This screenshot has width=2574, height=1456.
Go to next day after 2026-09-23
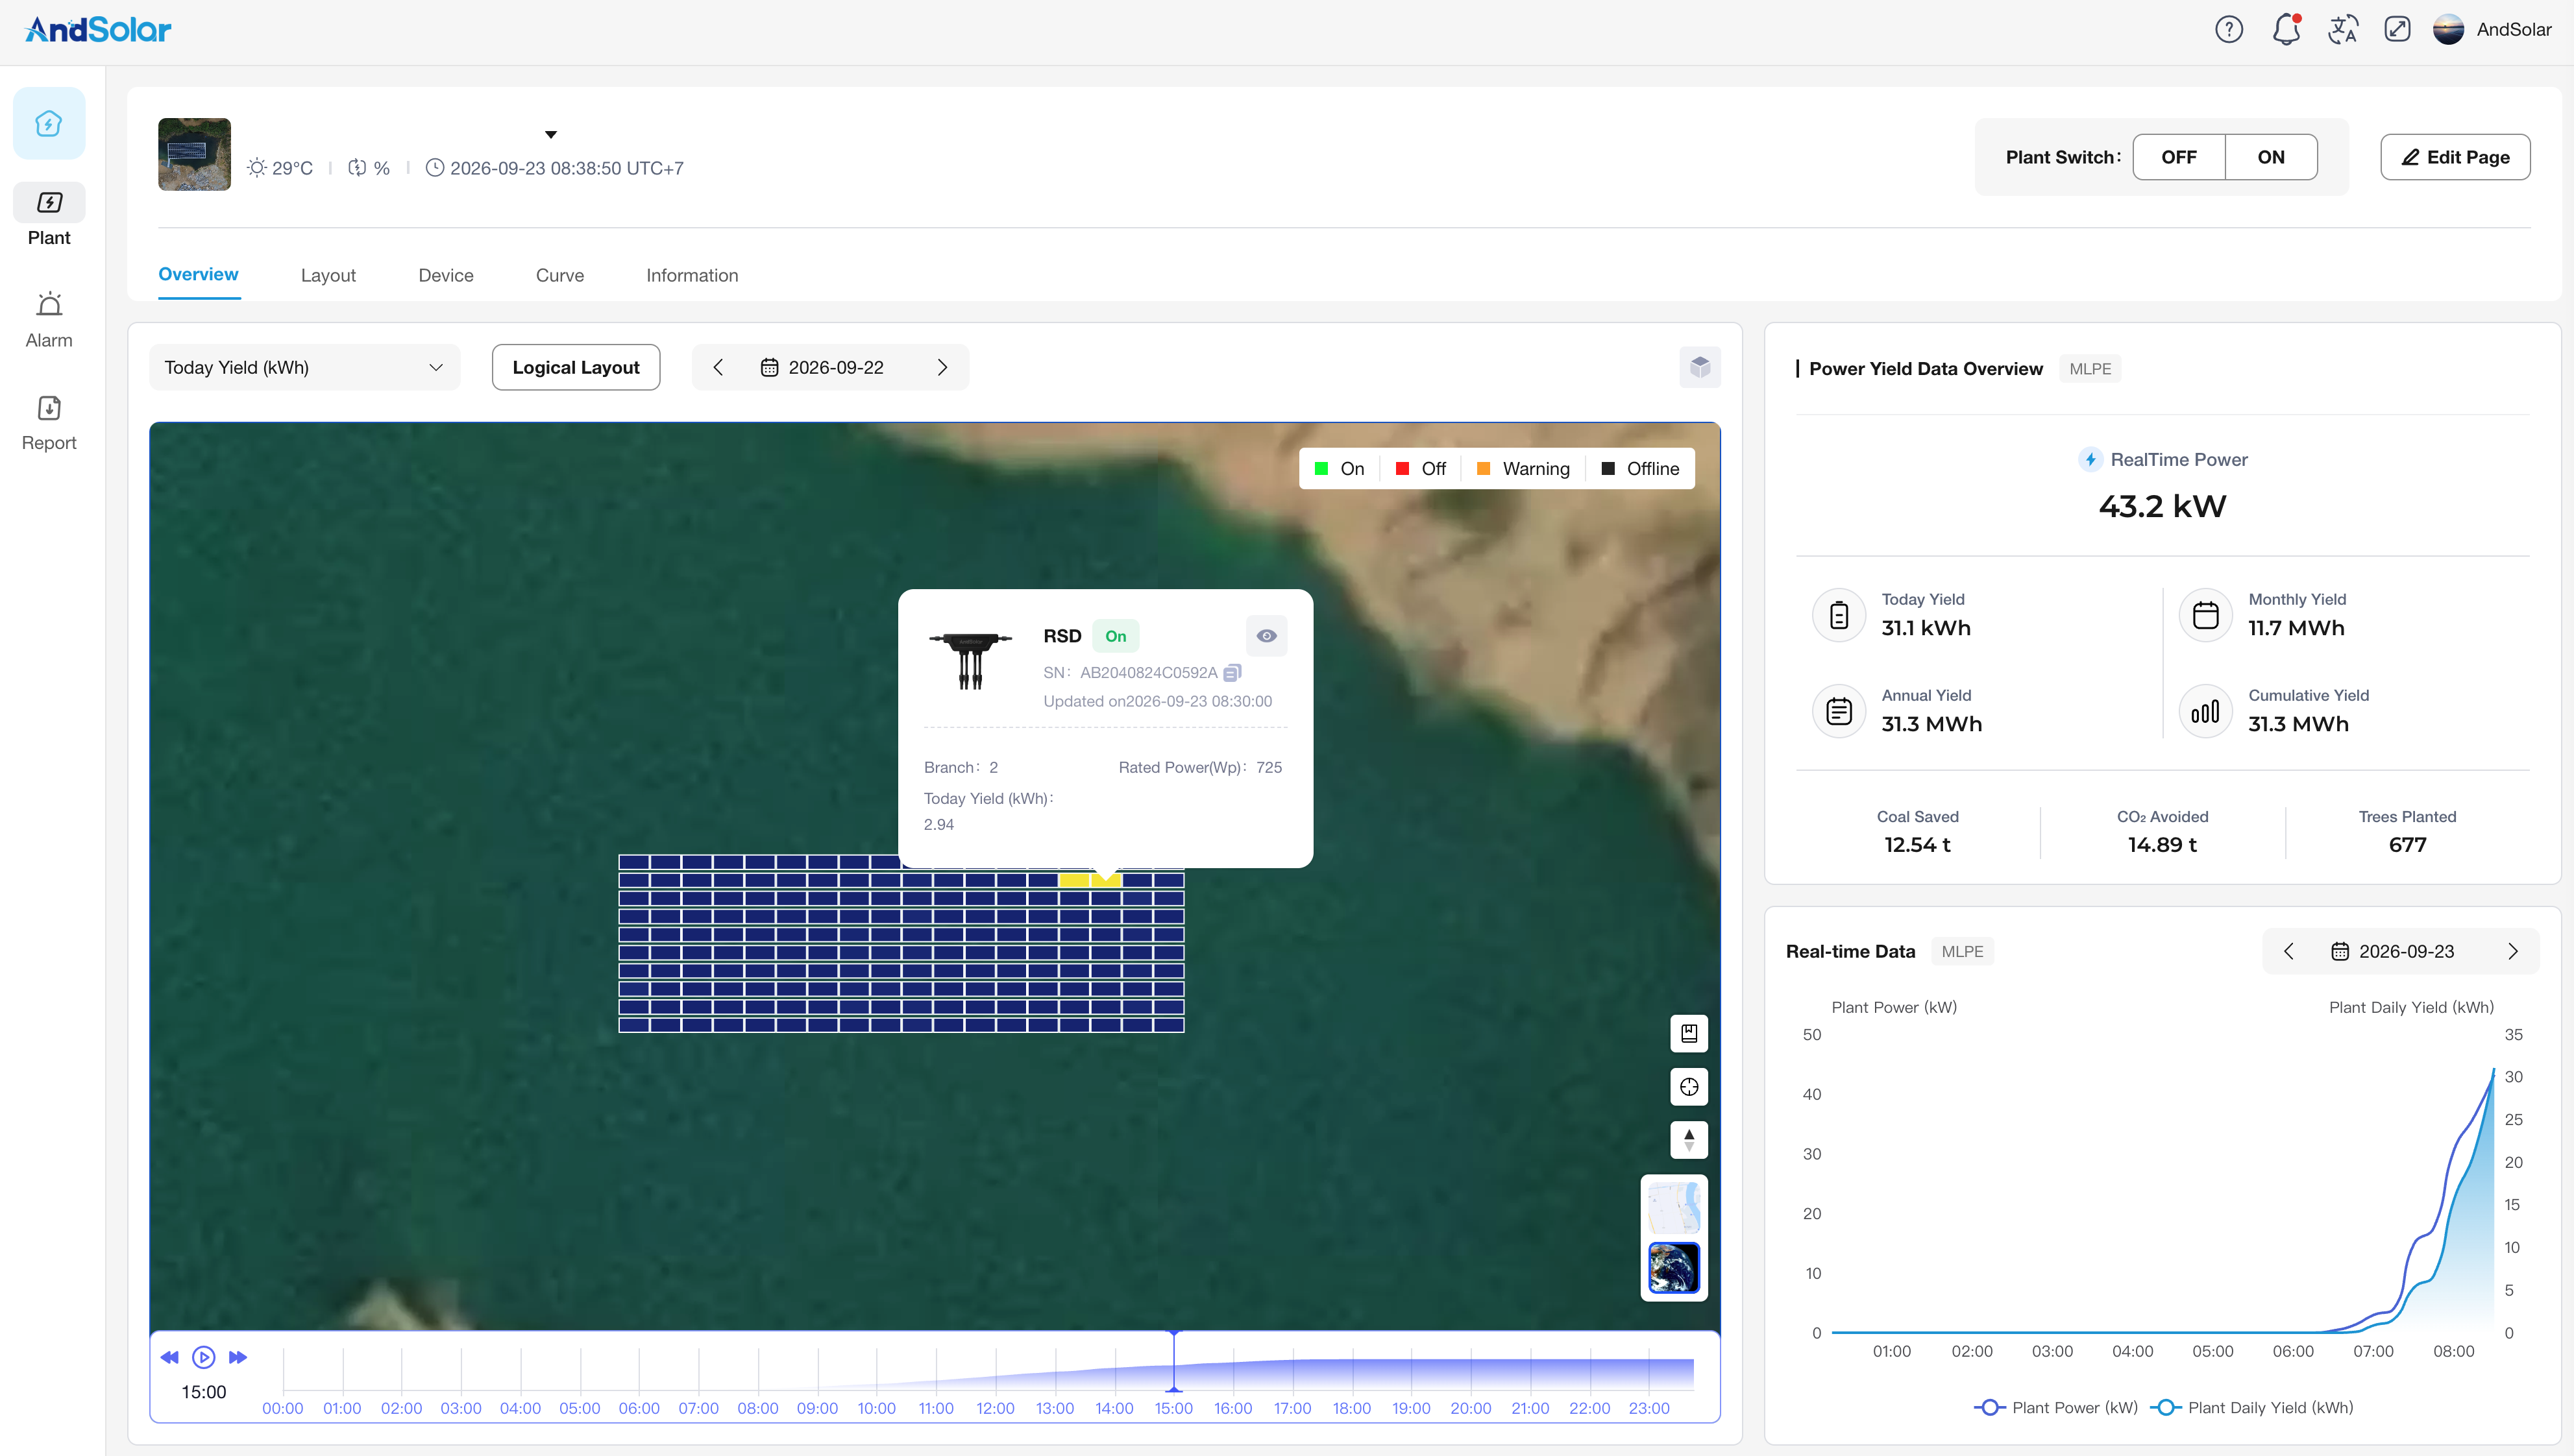[2513, 951]
